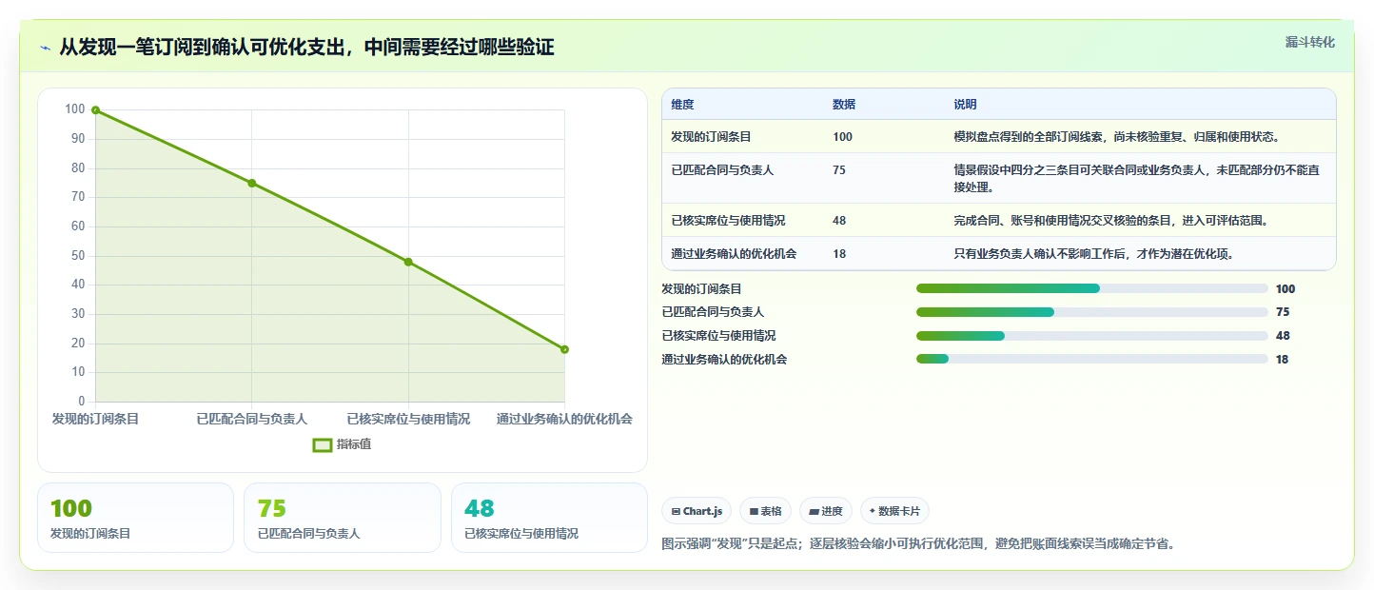1374x590 pixels.
Task: Click the 维度 column header
Action: (682, 105)
